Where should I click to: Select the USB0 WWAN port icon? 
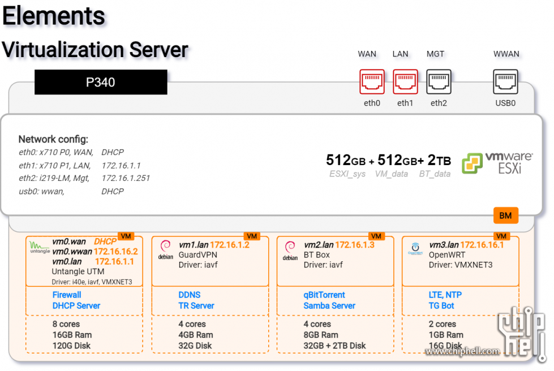click(505, 81)
